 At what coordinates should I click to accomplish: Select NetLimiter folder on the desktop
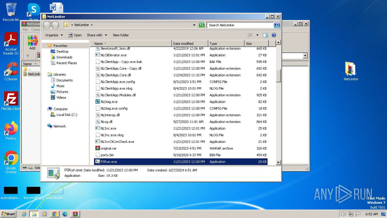tap(351, 71)
